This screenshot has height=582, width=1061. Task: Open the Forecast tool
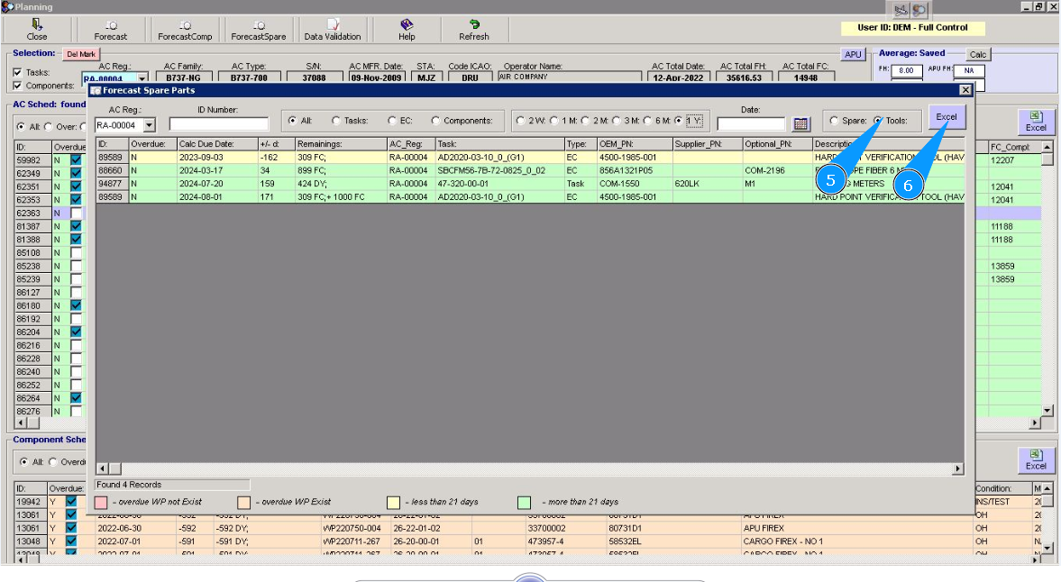pyautogui.click(x=111, y=30)
